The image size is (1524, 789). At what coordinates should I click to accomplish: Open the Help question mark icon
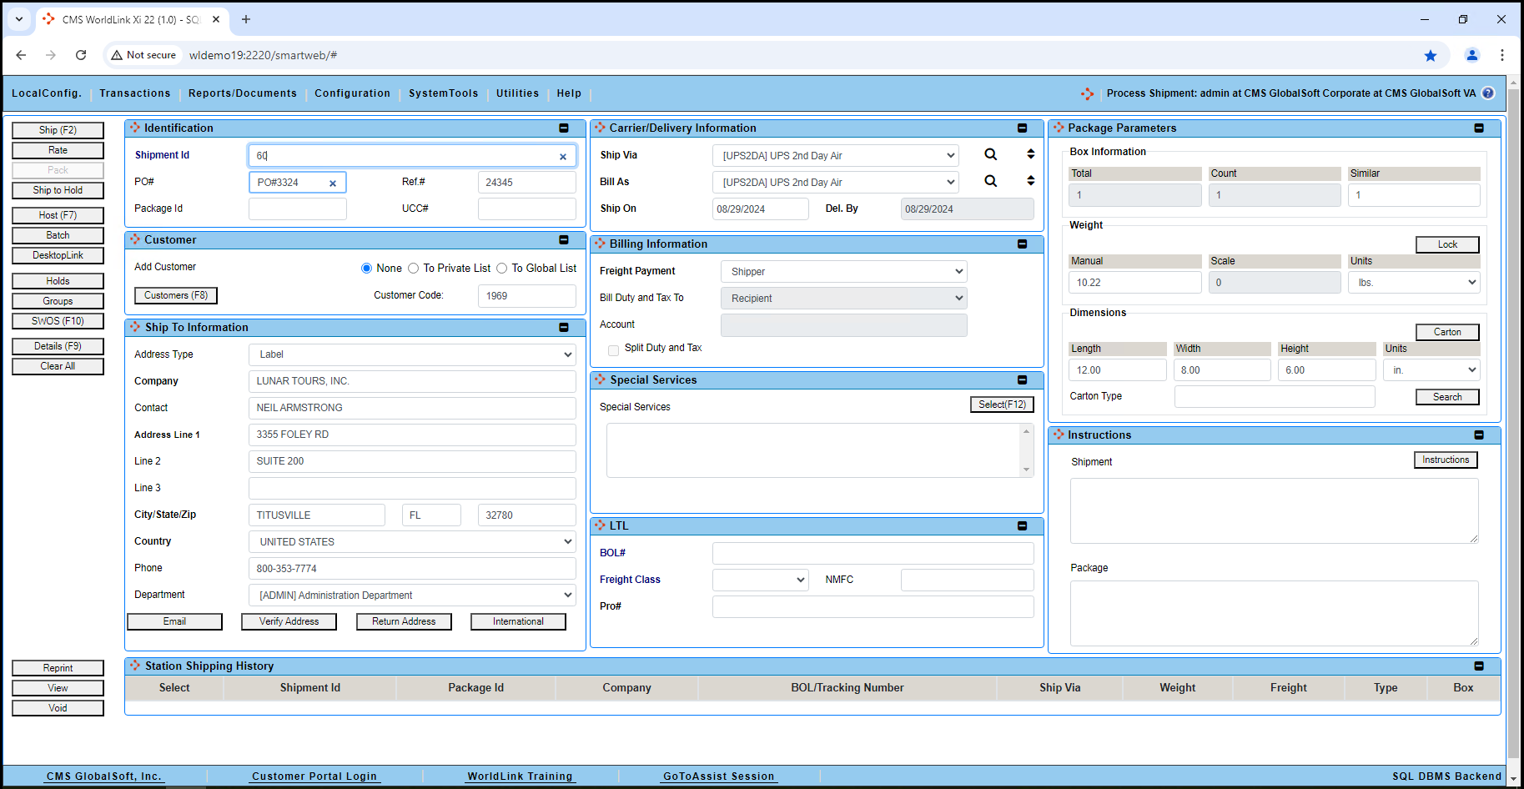(x=1489, y=93)
